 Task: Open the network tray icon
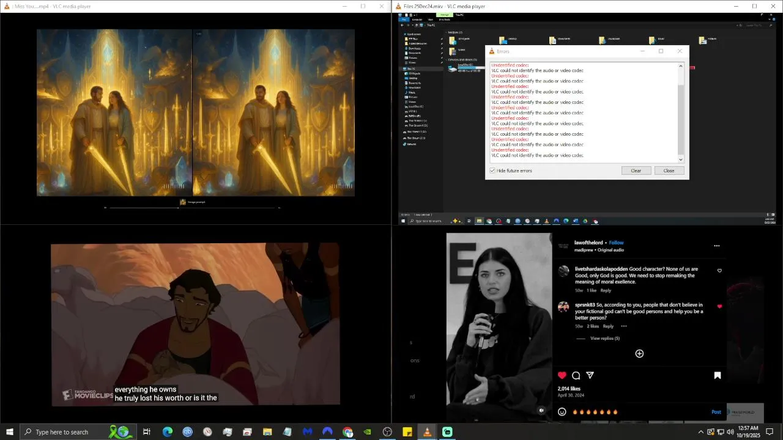click(x=721, y=432)
